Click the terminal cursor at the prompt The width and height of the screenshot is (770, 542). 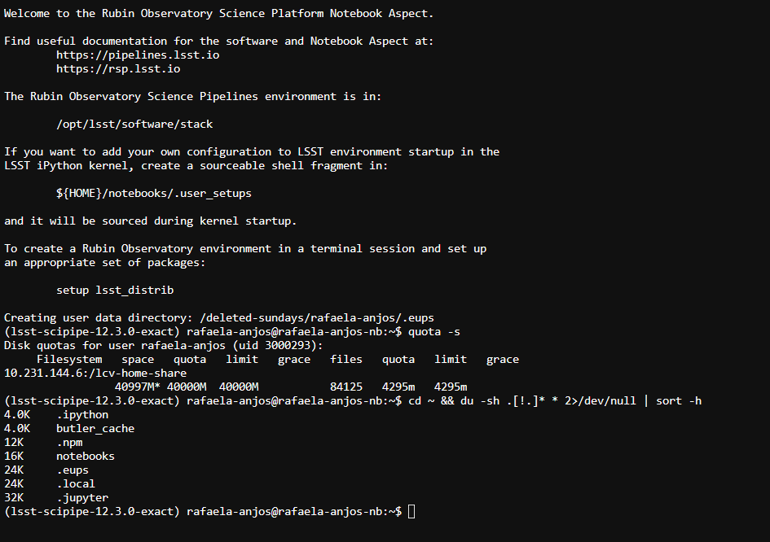click(411, 512)
